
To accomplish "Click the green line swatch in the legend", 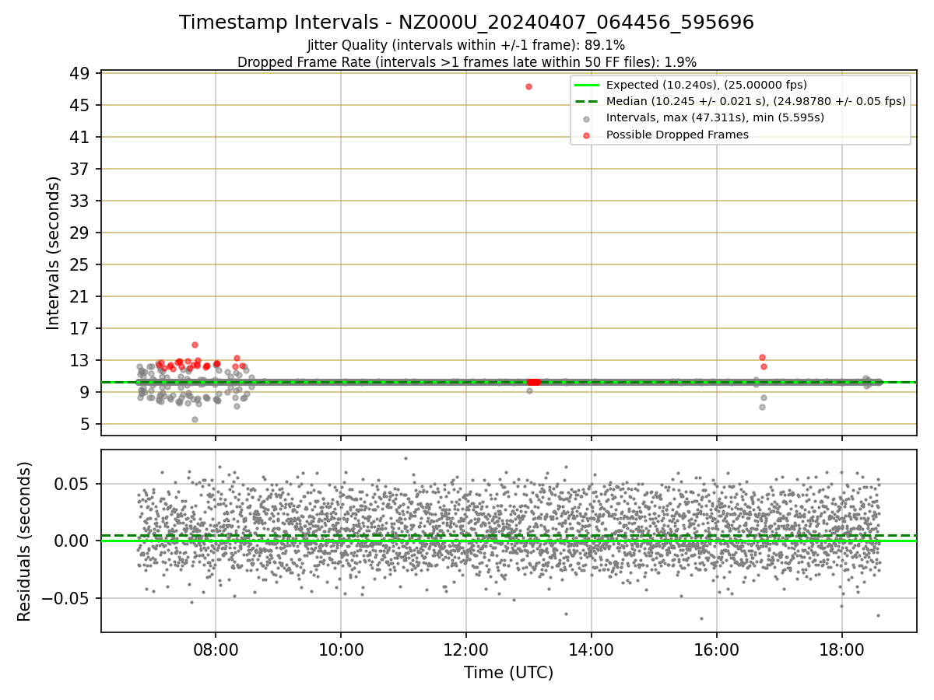I will click(x=588, y=85).
